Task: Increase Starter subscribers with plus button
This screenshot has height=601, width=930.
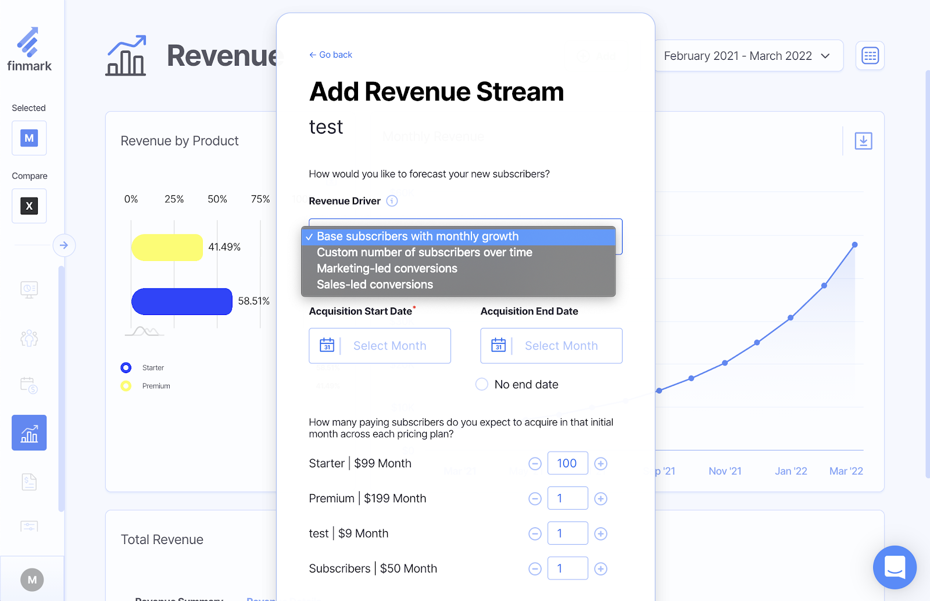Action: point(601,464)
